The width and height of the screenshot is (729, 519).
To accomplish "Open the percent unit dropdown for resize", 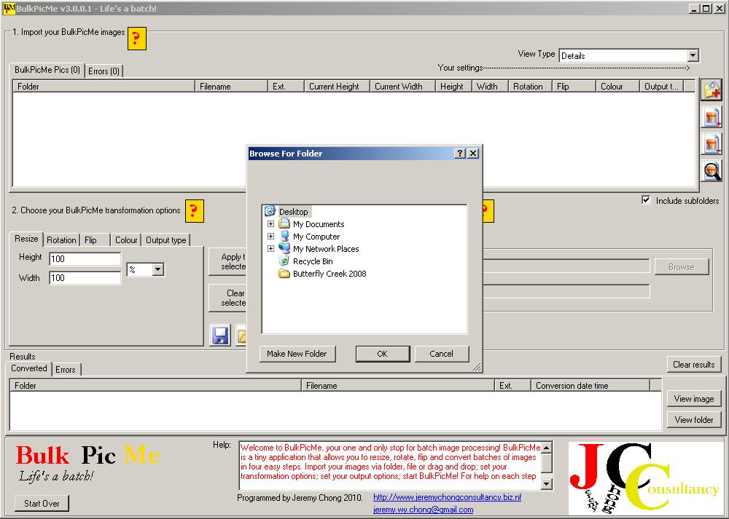I will click(x=158, y=269).
